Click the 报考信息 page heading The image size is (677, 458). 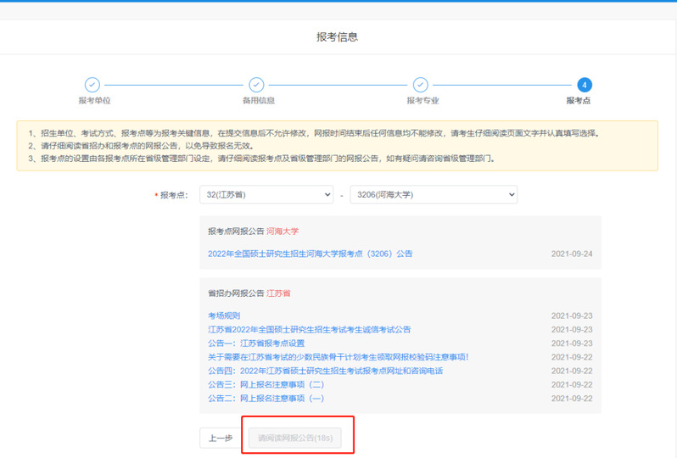tap(337, 37)
